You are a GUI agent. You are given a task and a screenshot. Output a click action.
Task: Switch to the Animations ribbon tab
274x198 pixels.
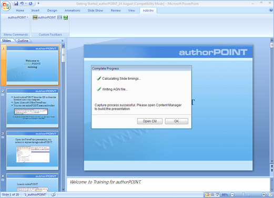point(72,11)
